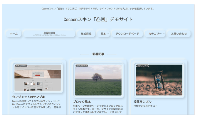Click the 投稿サンプルテキスト excerpt text
198x118 pixels.
coord(145,106)
